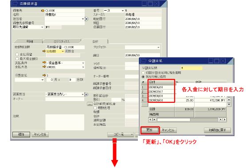This screenshot has height=168, width=246.
Task: Click the 初期値に戻す button
Action: tap(217, 130)
